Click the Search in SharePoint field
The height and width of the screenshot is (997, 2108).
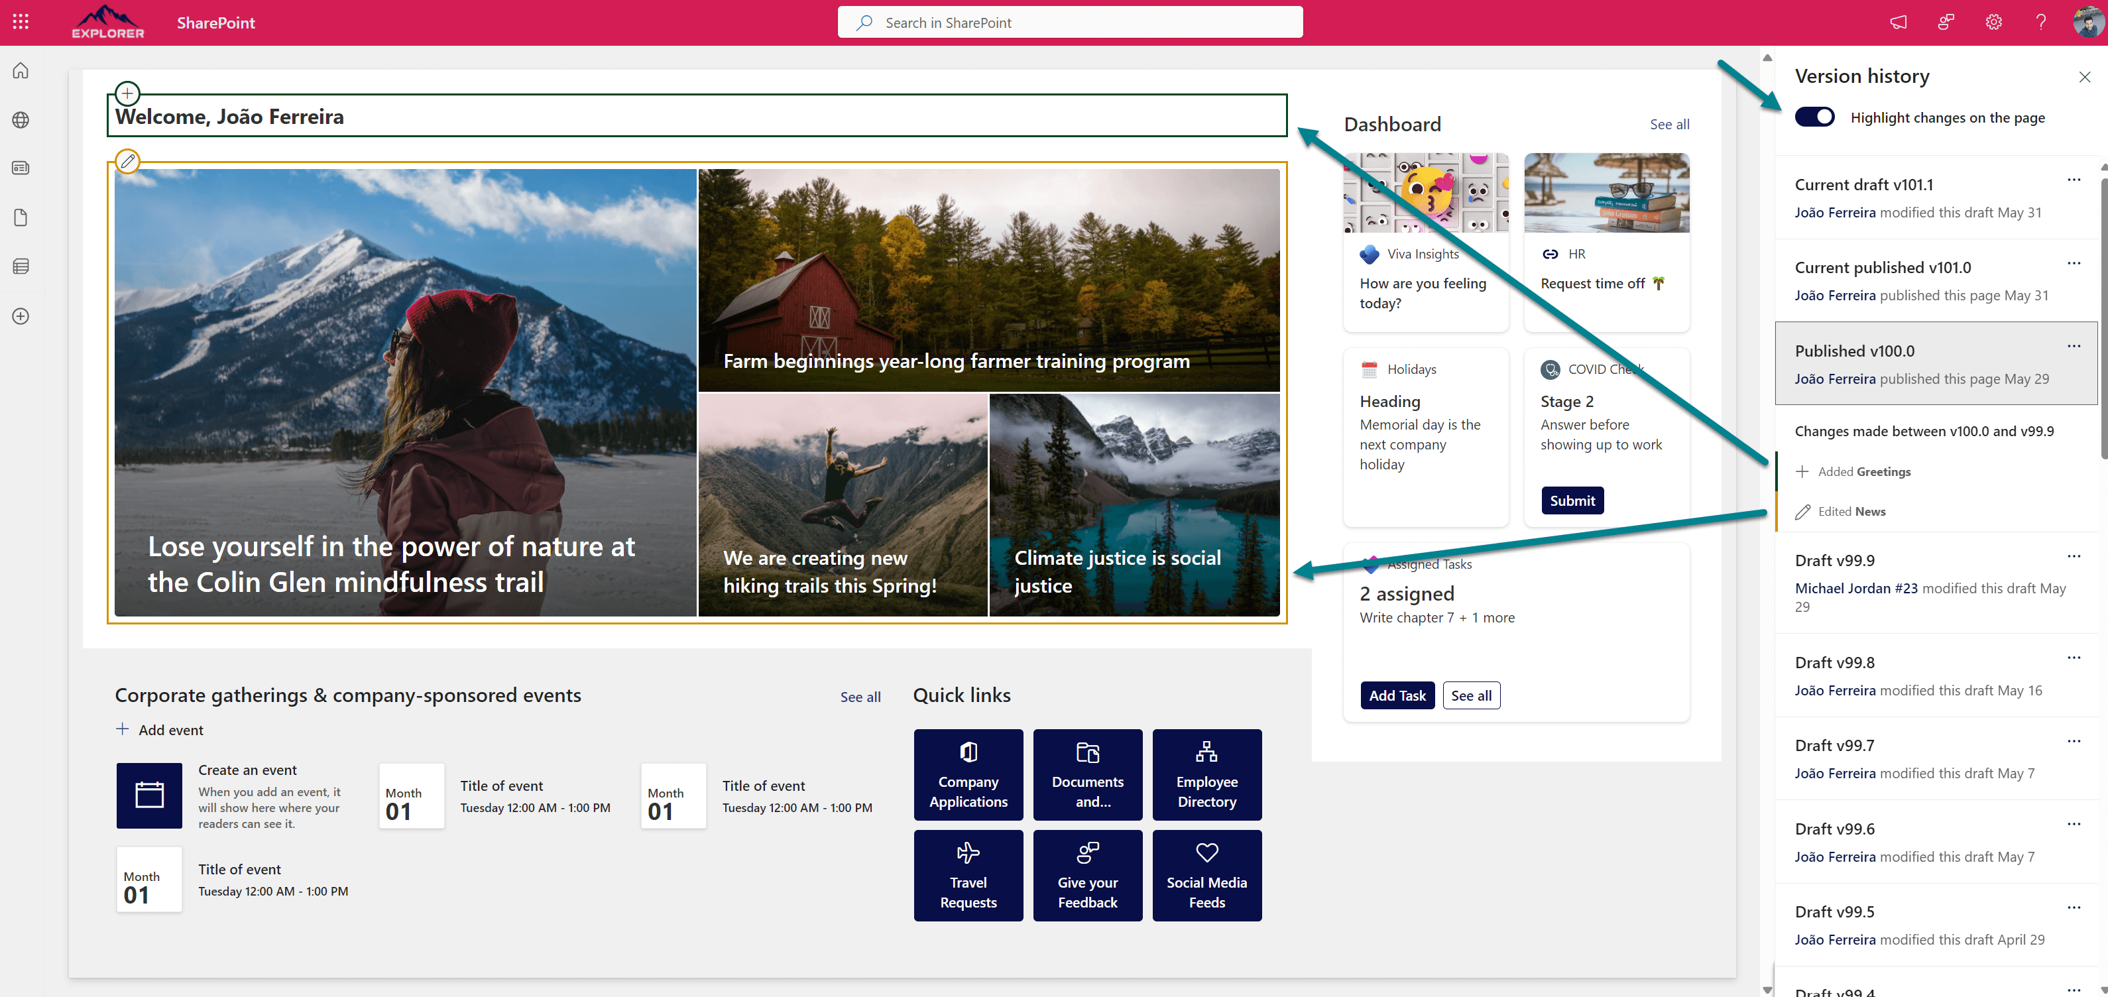[1069, 22]
